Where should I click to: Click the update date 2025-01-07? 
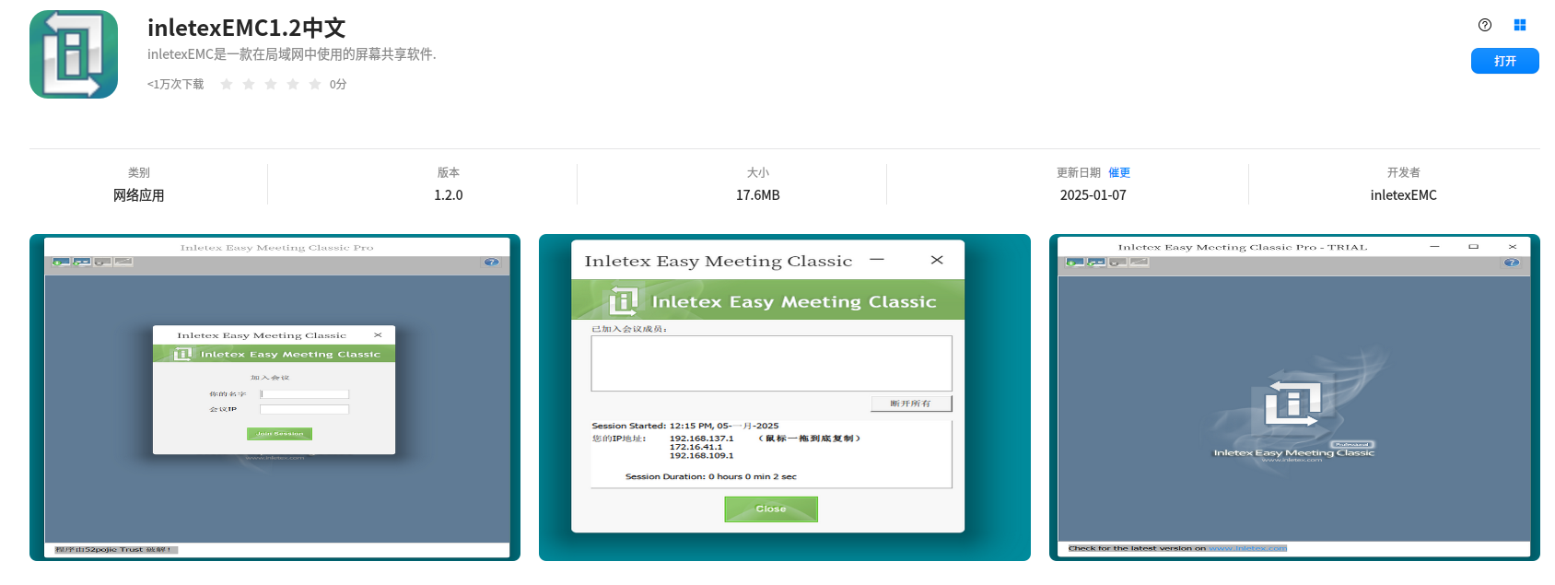(x=1093, y=195)
